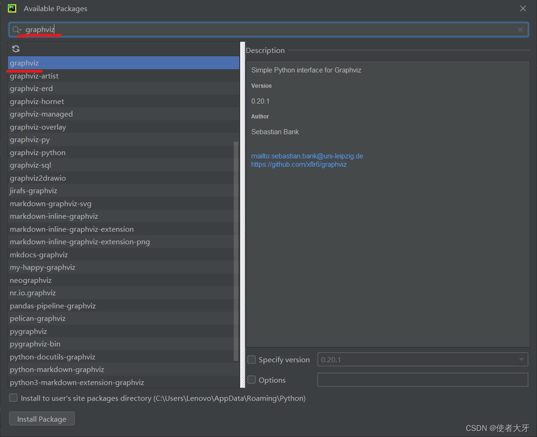Enable the Specify version checkbox
The width and height of the screenshot is (537, 437).
252,359
